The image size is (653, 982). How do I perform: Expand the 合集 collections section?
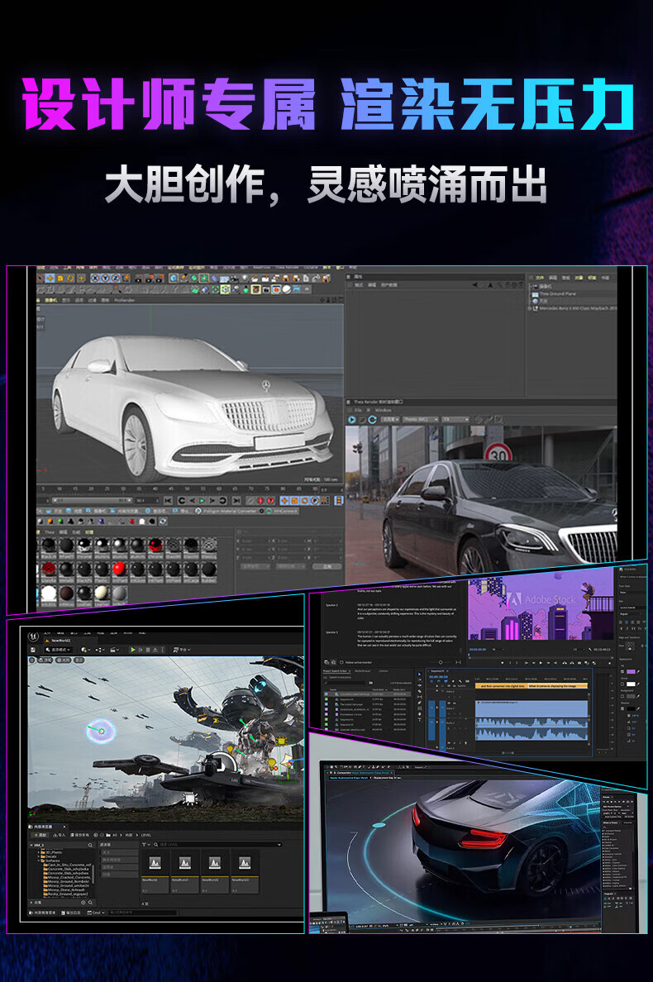pos(31,903)
